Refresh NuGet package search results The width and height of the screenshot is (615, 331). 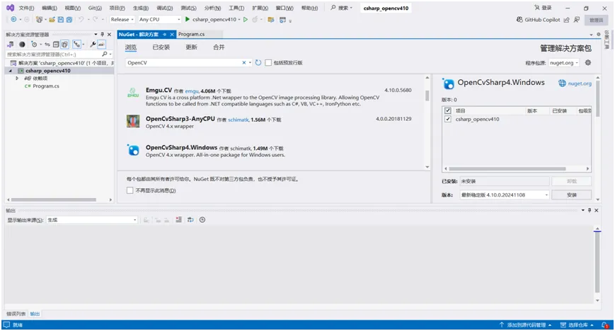coord(258,62)
